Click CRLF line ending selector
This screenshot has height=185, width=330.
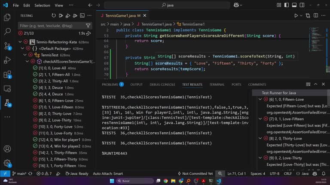pyautogui.click(x=288, y=174)
